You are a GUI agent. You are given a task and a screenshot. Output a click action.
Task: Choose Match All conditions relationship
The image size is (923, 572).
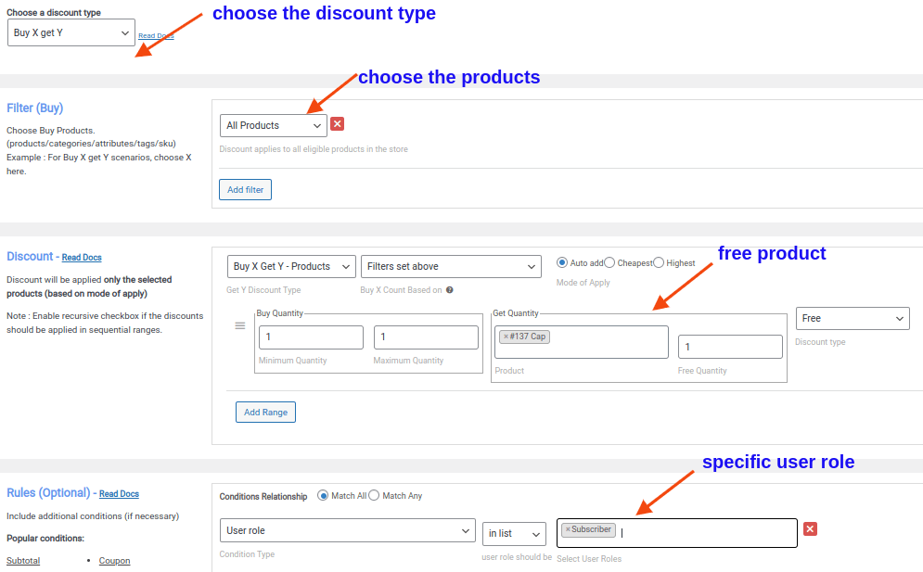click(324, 495)
